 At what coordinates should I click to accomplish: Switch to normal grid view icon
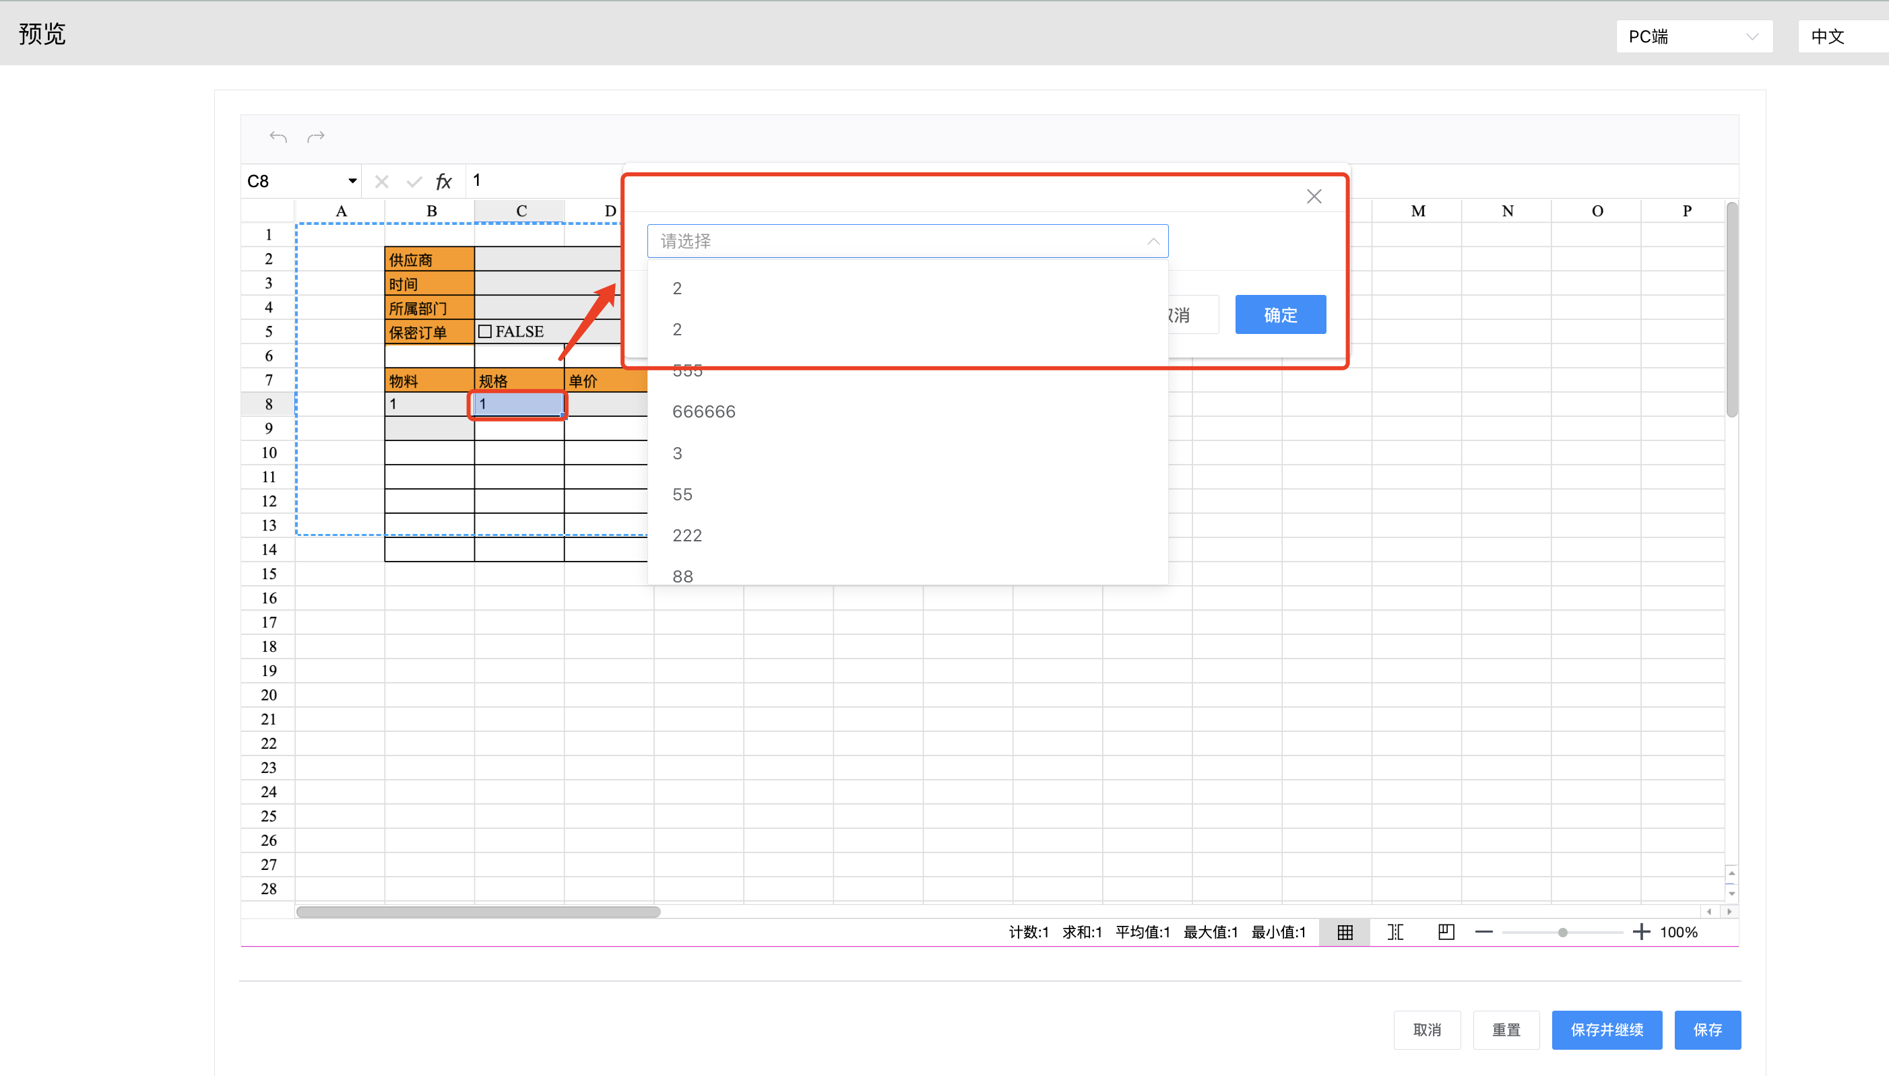pyautogui.click(x=1345, y=932)
